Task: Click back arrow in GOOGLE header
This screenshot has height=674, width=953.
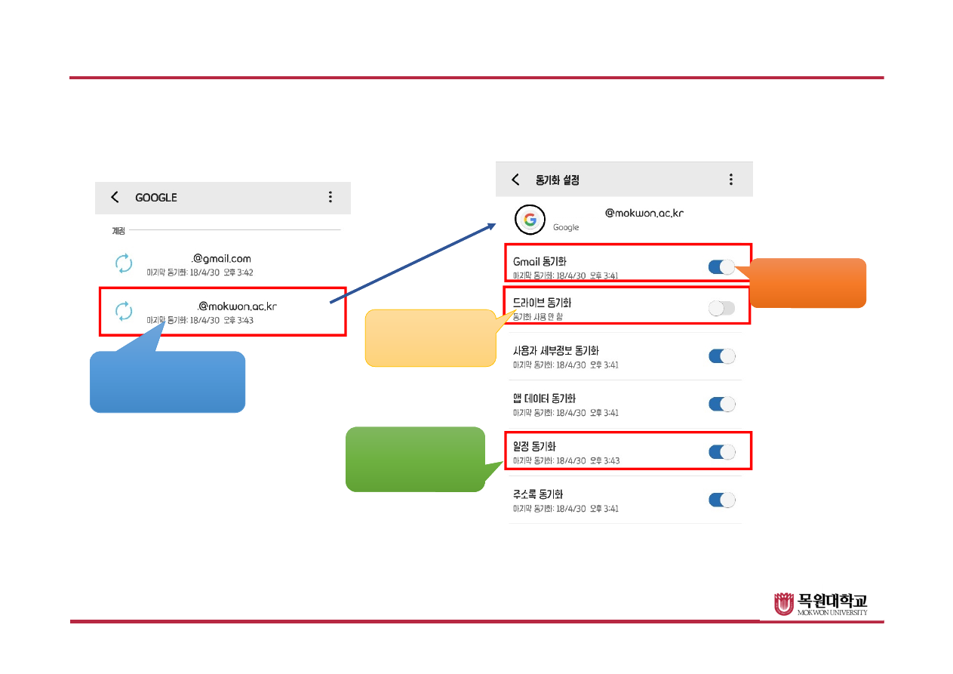Action: click(115, 197)
